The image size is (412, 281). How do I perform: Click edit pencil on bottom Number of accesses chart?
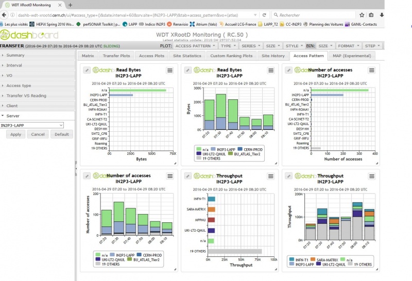pos(87,176)
